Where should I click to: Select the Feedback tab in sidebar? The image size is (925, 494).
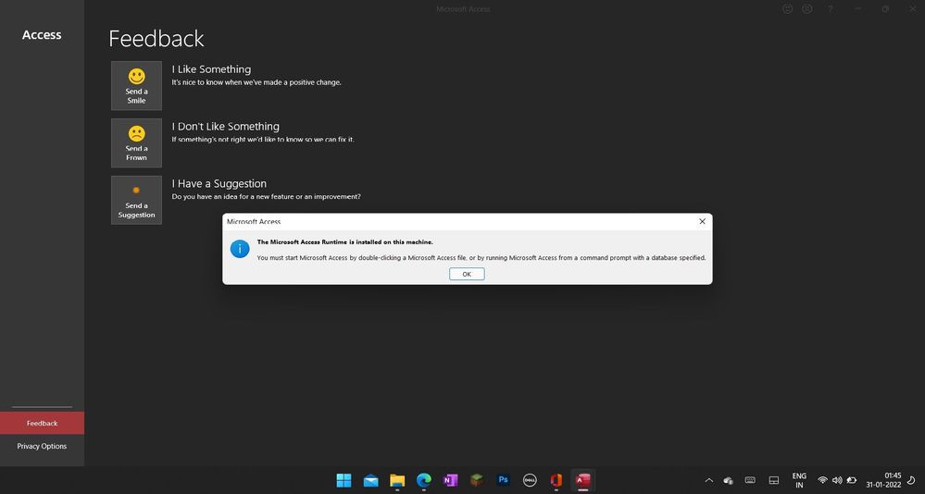pos(42,424)
